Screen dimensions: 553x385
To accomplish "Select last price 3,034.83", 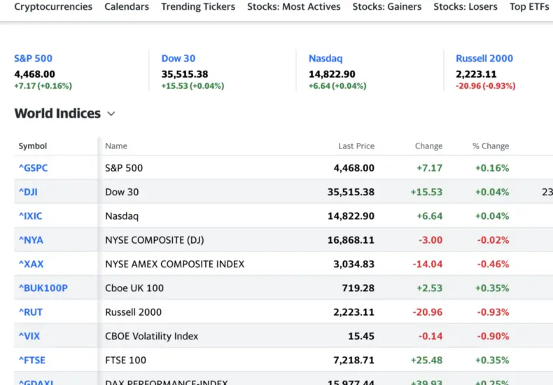I will pyautogui.click(x=353, y=264).
